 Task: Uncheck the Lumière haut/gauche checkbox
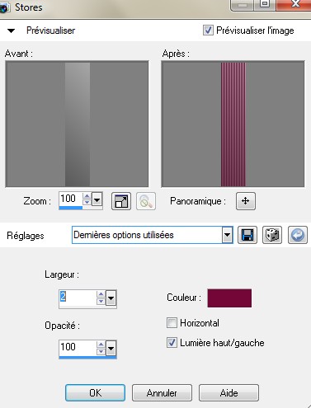(172, 342)
